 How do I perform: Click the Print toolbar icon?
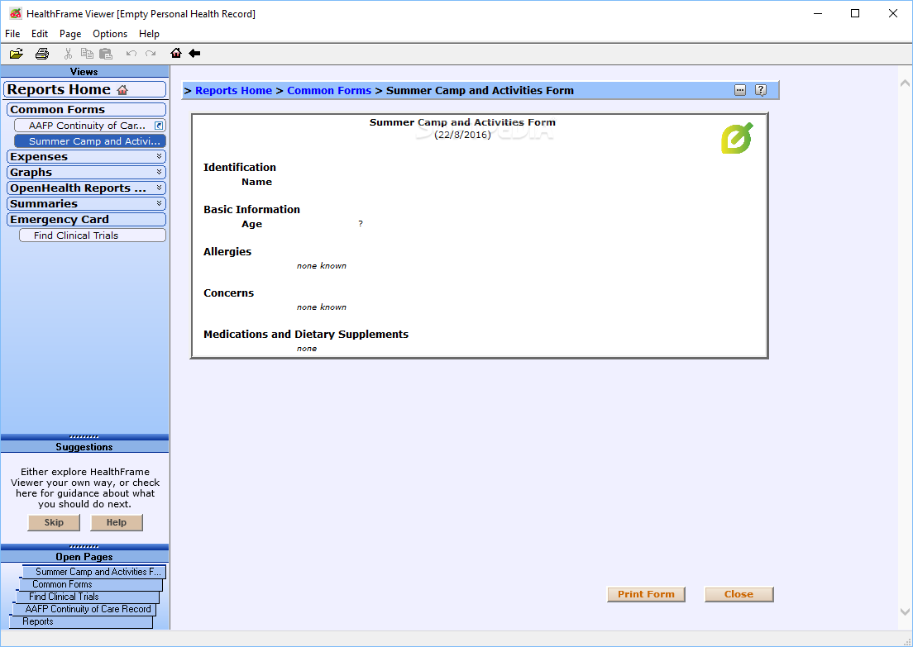point(42,54)
